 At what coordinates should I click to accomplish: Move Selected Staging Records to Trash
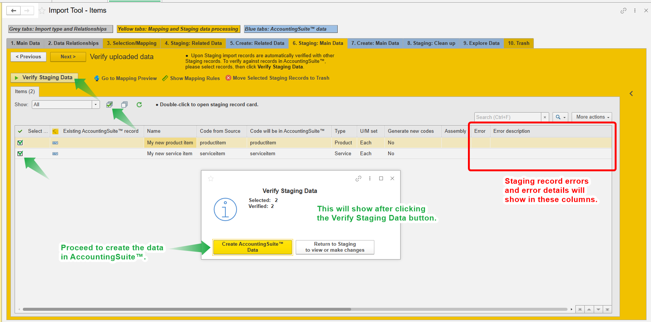point(277,78)
